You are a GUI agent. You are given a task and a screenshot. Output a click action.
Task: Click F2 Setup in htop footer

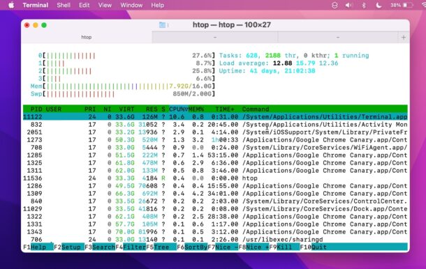pyautogui.click(x=69, y=247)
